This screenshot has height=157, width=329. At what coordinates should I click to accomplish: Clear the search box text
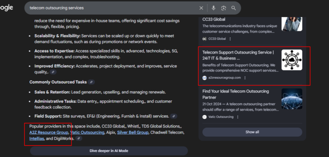(201, 8)
